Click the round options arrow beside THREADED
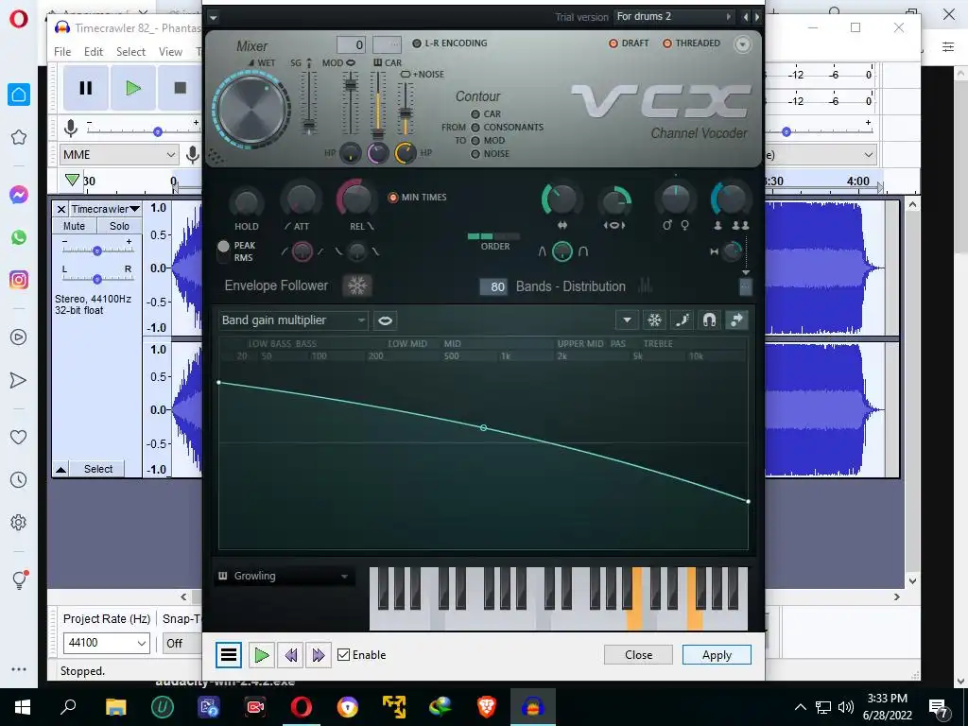 click(742, 43)
